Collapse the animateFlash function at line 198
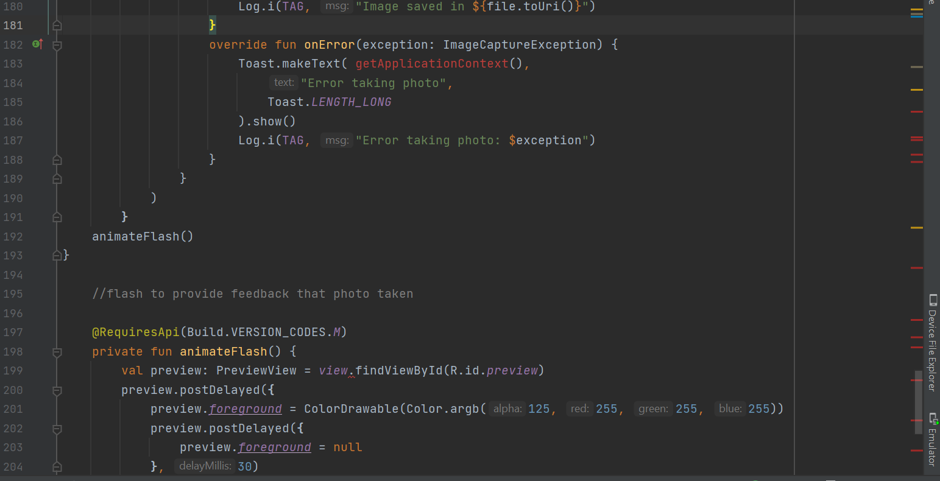The width and height of the screenshot is (940, 481). point(57,352)
